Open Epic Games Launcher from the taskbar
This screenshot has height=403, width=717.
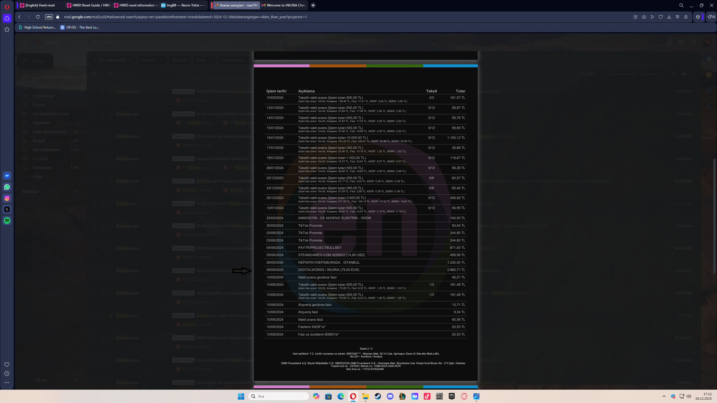pos(452,396)
